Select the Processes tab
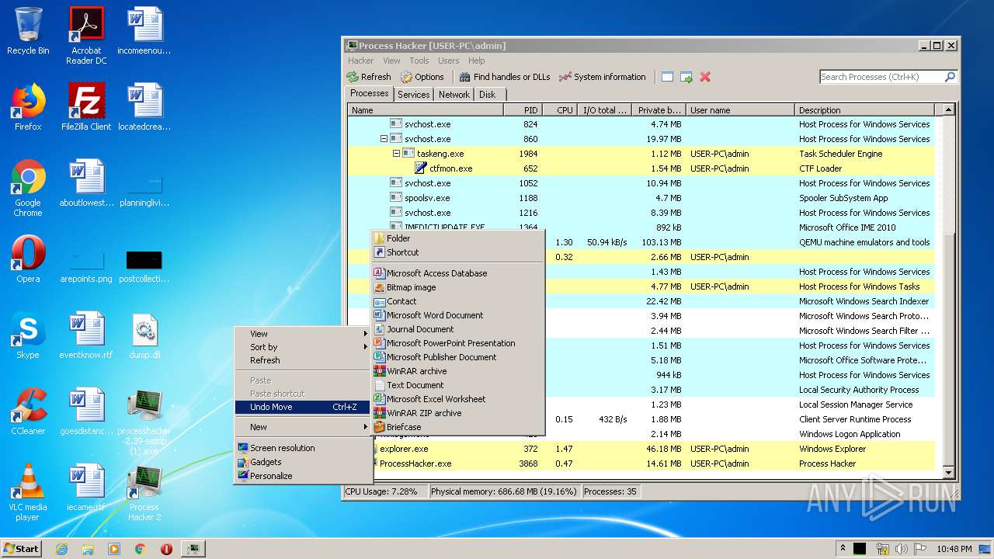The height and width of the screenshot is (559, 994). pos(369,93)
